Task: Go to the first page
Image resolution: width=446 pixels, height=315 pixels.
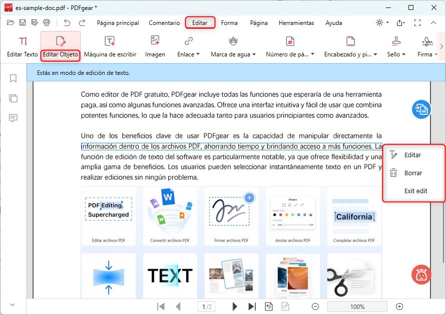Action: click(x=161, y=307)
